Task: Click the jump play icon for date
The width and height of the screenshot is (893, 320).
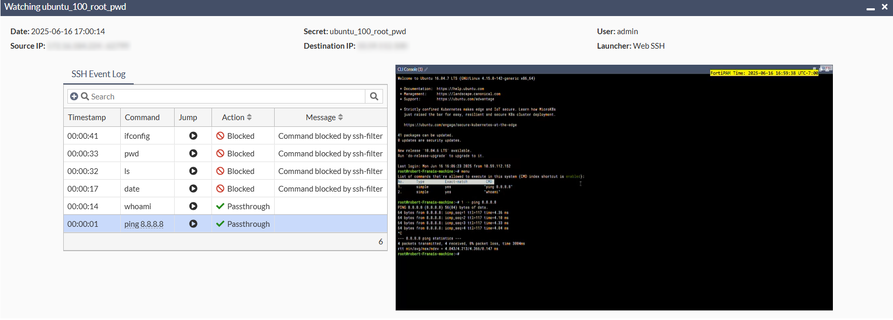Action: pyautogui.click(x=193, y=188)
